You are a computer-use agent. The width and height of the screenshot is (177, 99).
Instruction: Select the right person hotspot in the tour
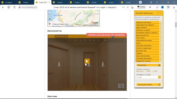[x=103, y=64]
